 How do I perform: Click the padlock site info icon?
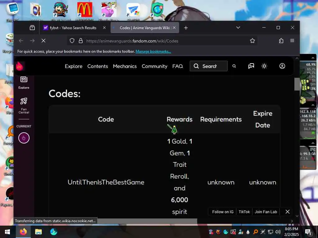pyautogui.click(x=81, y=41)
